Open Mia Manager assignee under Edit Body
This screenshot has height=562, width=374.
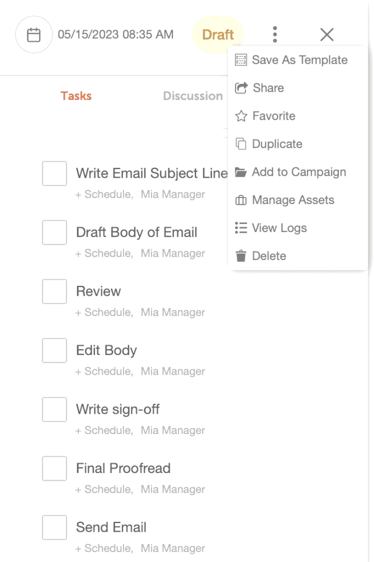173,371
